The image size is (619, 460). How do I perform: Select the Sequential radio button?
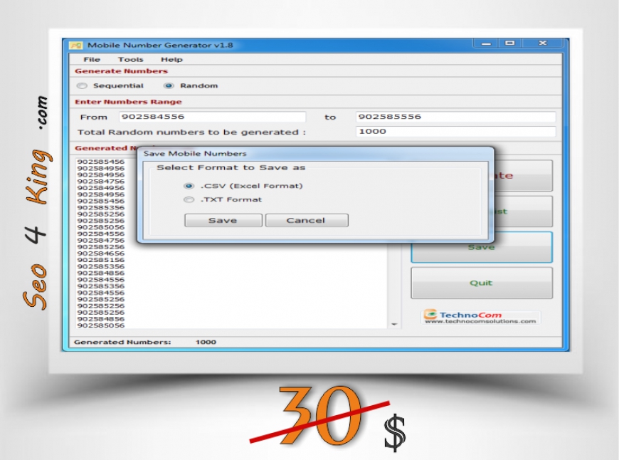82,85
